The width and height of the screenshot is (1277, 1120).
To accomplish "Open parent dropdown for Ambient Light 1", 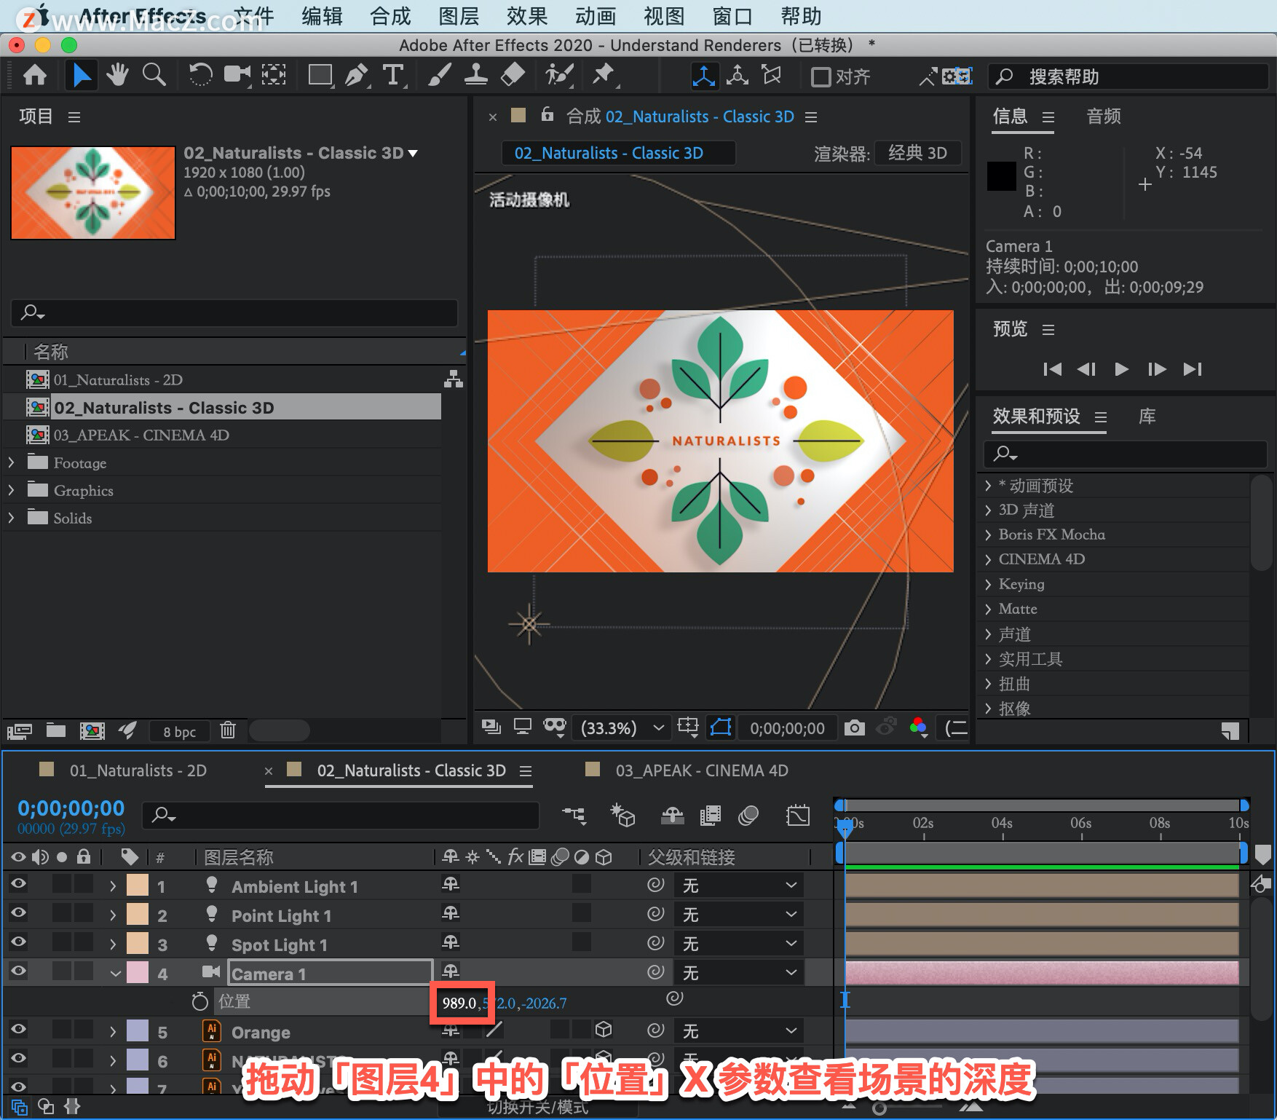I will tap(738, 886).
